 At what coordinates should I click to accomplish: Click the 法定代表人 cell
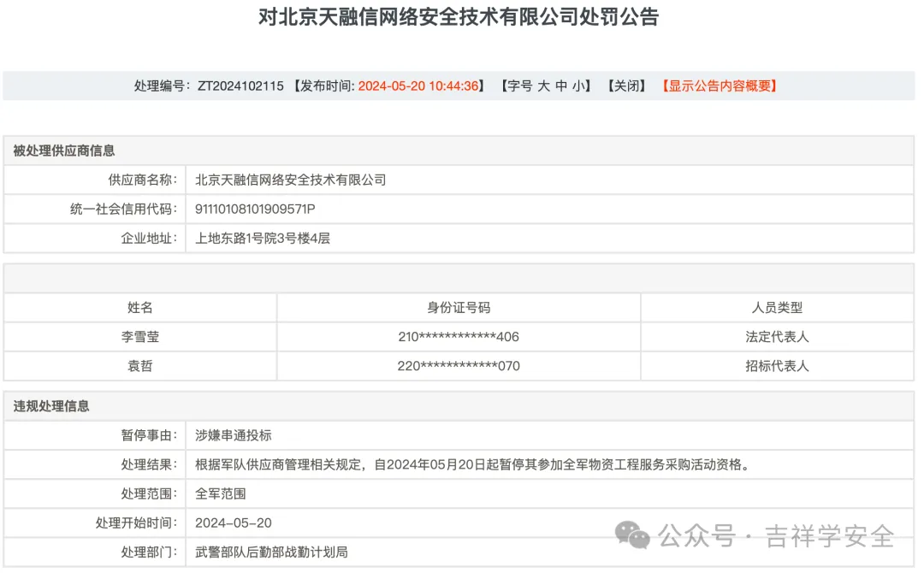point(777,337)
